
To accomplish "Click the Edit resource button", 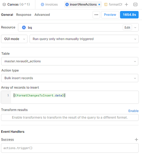I will [127, 27].
